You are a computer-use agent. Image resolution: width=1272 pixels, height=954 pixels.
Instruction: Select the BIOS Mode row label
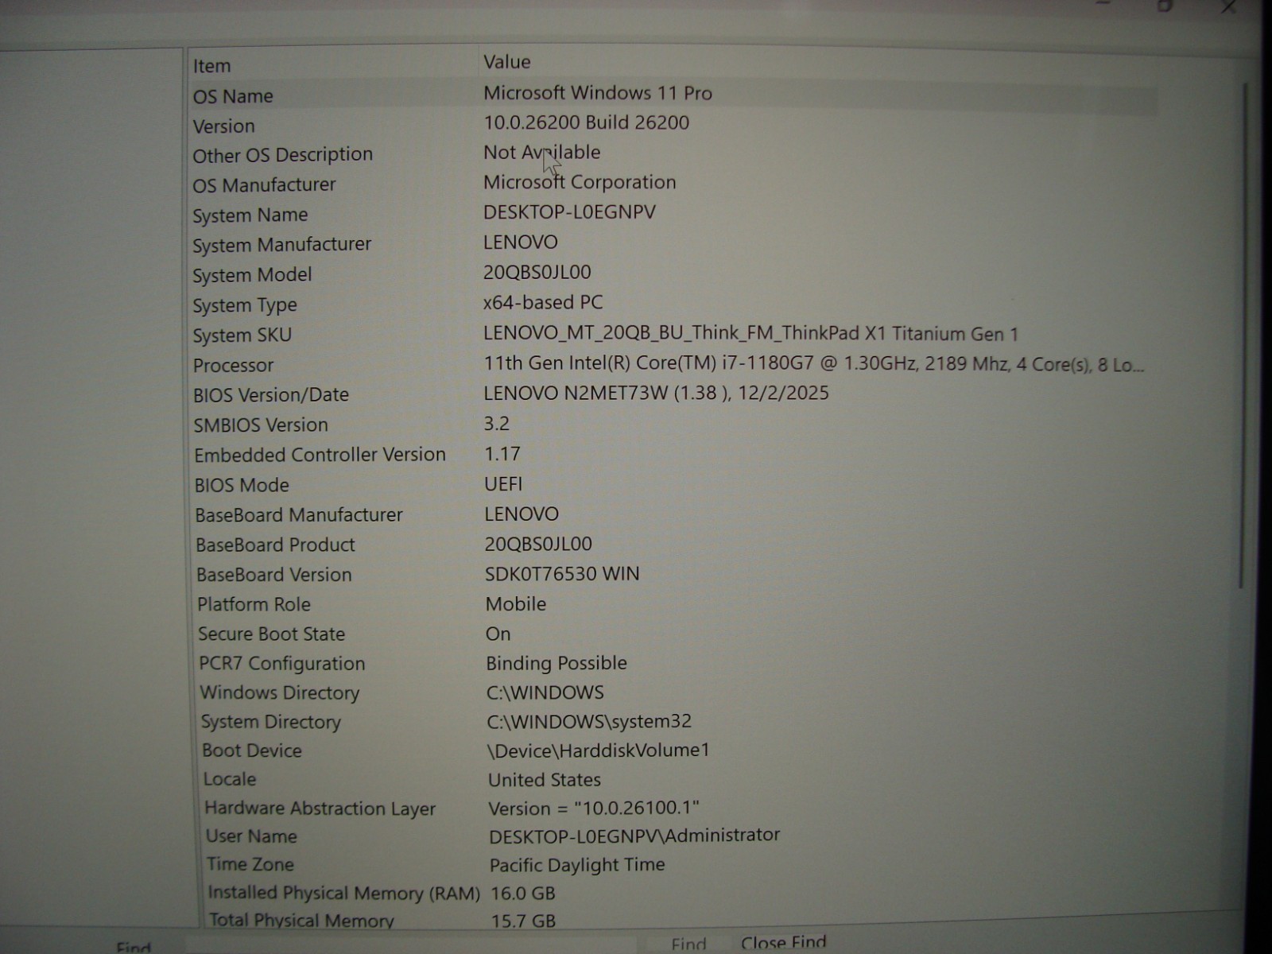coord(242,485)
